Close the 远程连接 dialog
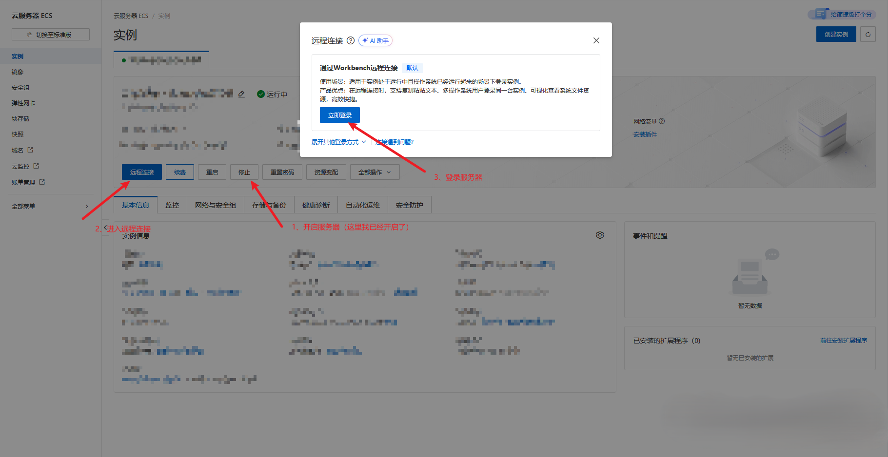This screenshot has height=457, width=888. click(x=596, y=40)
